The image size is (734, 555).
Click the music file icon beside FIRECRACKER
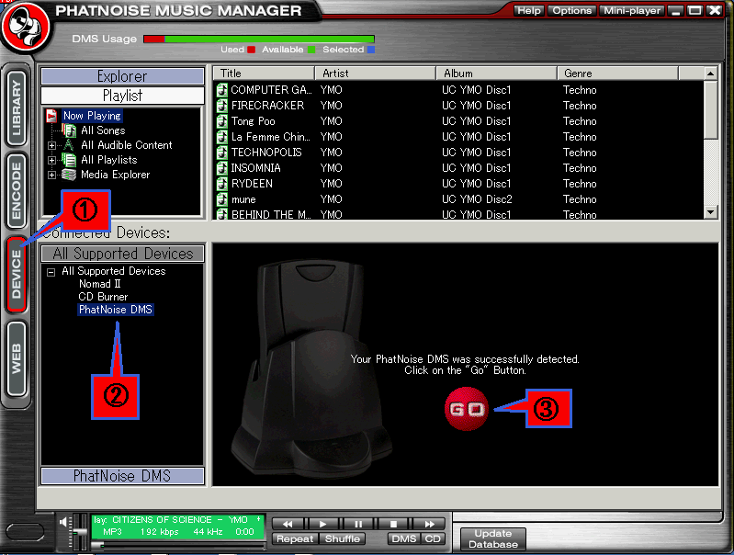tap(222, 106)
